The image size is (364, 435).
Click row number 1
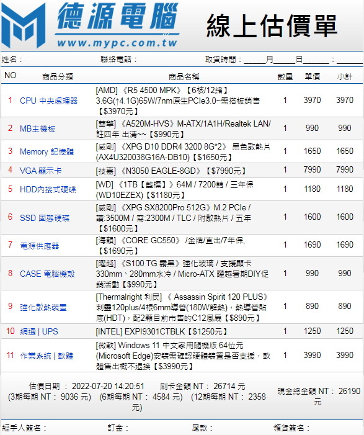(x=11, y=100)
